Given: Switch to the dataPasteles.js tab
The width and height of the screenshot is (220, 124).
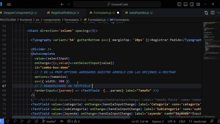Looking at the screenshot, I should 139,13.
